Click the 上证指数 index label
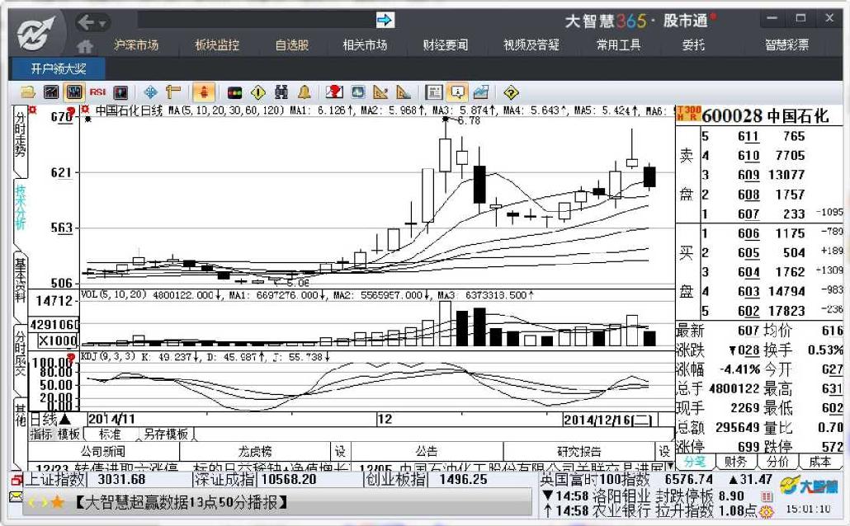Viewport: 850px width, 526px height. [55, 479]
